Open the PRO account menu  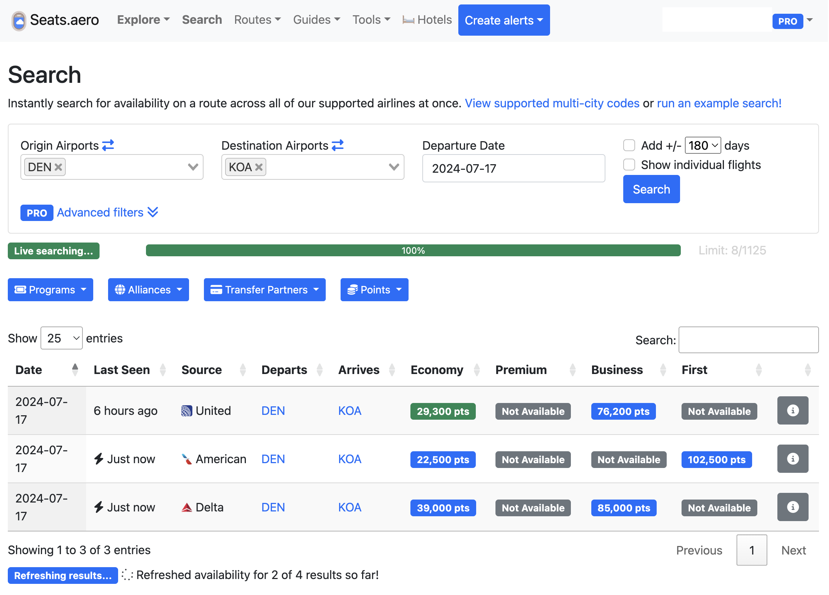coord(793,21)
